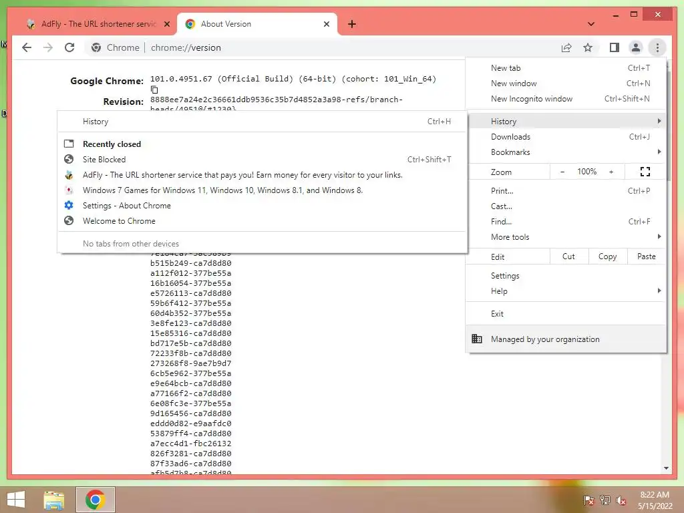Click the variation entry b515b249-ca7d8d80
This screenshot has width=684, height=513.
pyautogui.click(x=190, y=263)
